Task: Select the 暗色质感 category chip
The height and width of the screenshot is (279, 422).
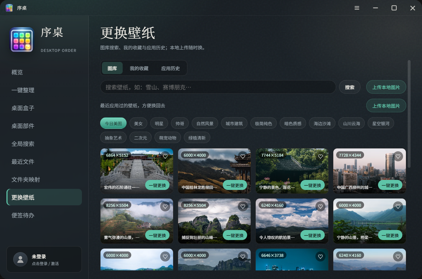Action: [293, 123]
